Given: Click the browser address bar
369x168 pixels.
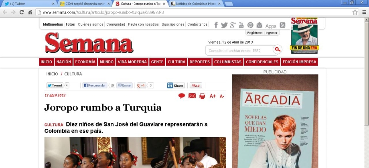Looking at the screenshot, I should pyautogui.click(x=193, y=12).
